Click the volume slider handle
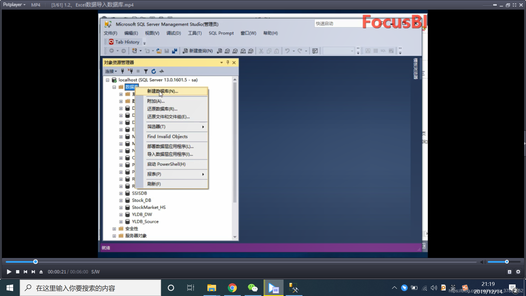Screen dimensions: 526x296 click(x=507, y=262)
